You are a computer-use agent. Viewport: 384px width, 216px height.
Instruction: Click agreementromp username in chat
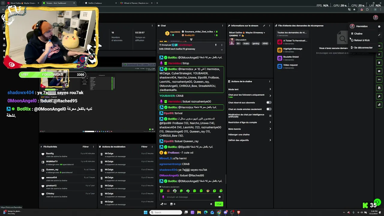[x=170, y=164]
